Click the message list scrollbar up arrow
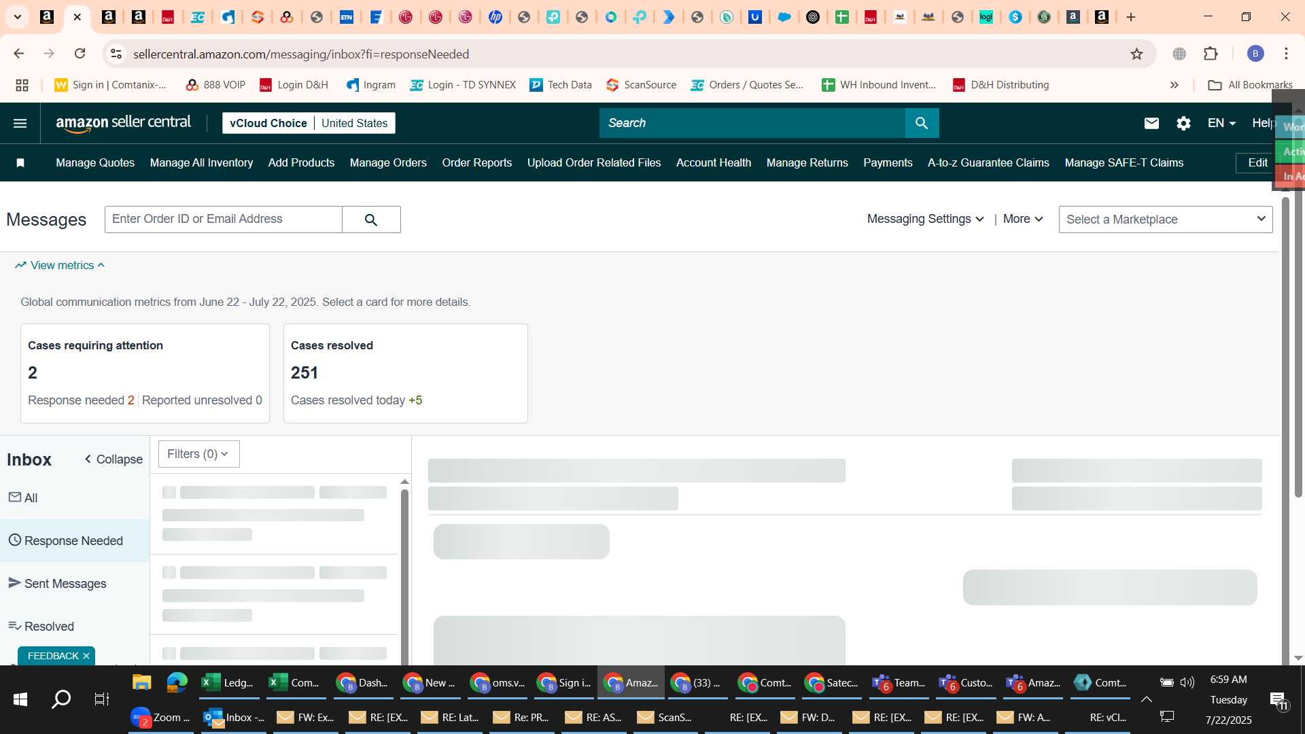This screenshot has width=1305, height=734. click(404, 482)
